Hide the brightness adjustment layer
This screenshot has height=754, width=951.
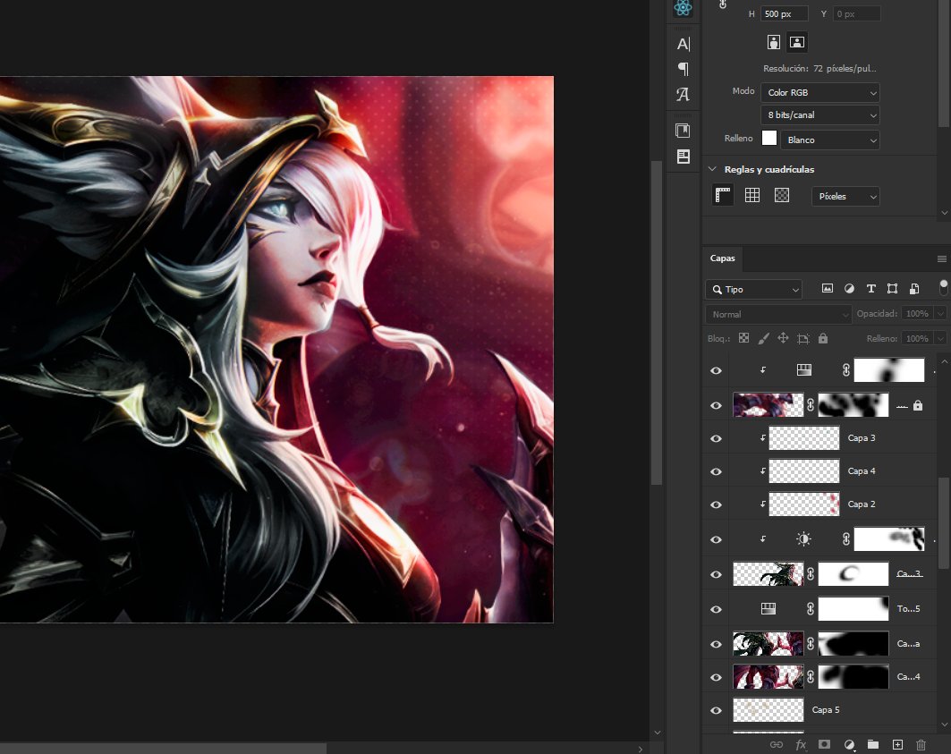coord(716,539)
